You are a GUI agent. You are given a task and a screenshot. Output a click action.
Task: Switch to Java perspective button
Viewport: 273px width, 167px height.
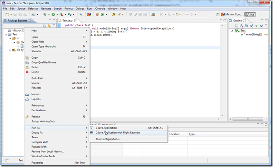point(250,15)
